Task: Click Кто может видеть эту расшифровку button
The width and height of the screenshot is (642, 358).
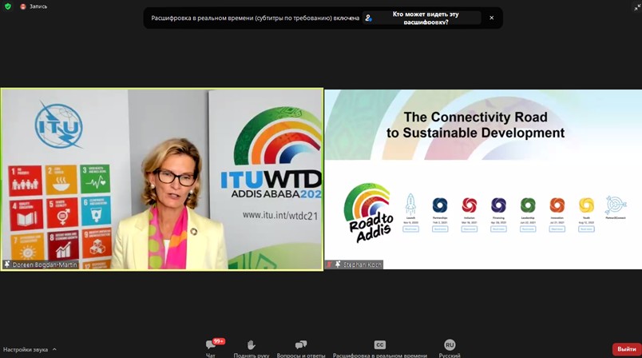Action: click(422, 18)
